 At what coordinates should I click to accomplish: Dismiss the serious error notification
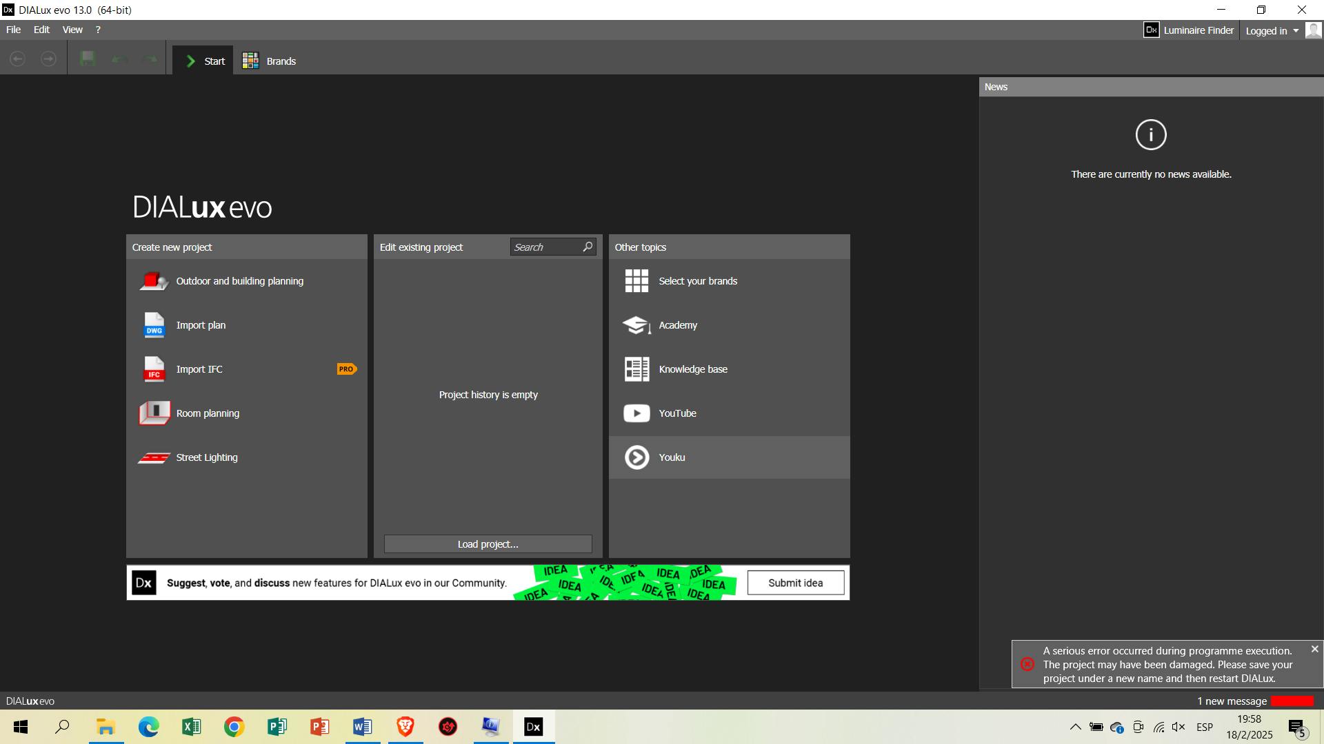coord(1314,649)
